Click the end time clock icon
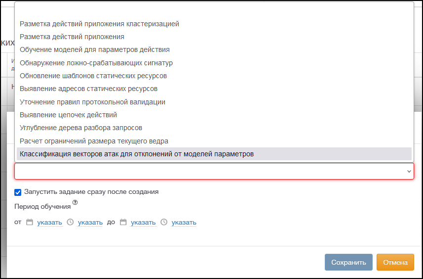 pos(164,222)
